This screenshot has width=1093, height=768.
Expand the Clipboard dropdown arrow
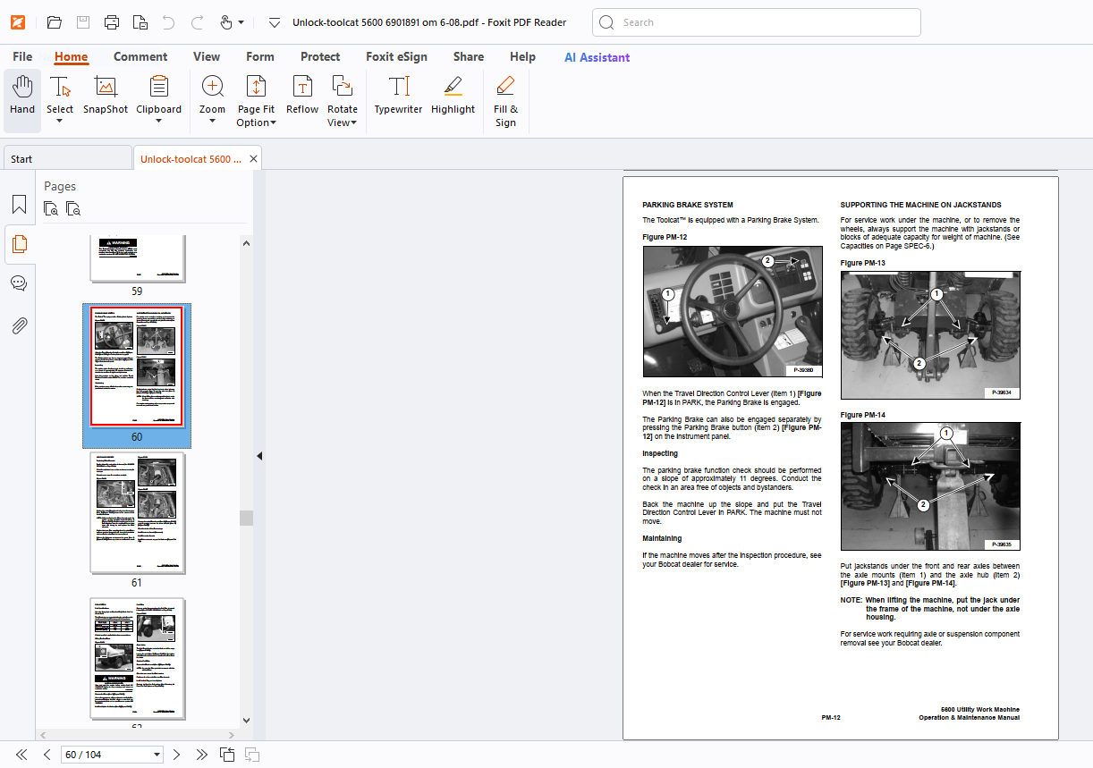coord(158,122)
